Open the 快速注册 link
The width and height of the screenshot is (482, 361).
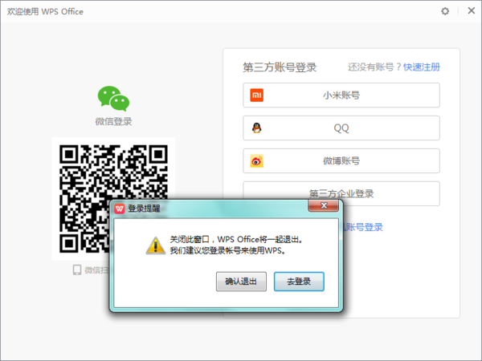coord(422,67)
